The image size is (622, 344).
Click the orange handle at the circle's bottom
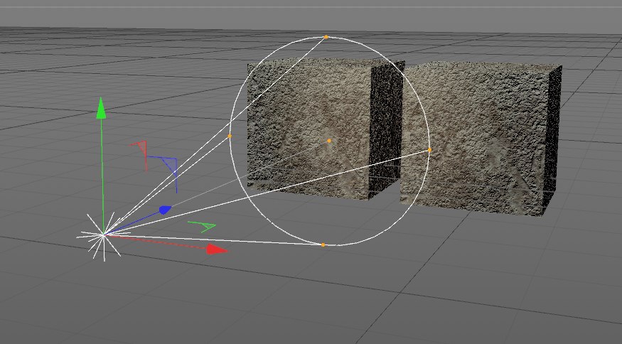point(323,244)
